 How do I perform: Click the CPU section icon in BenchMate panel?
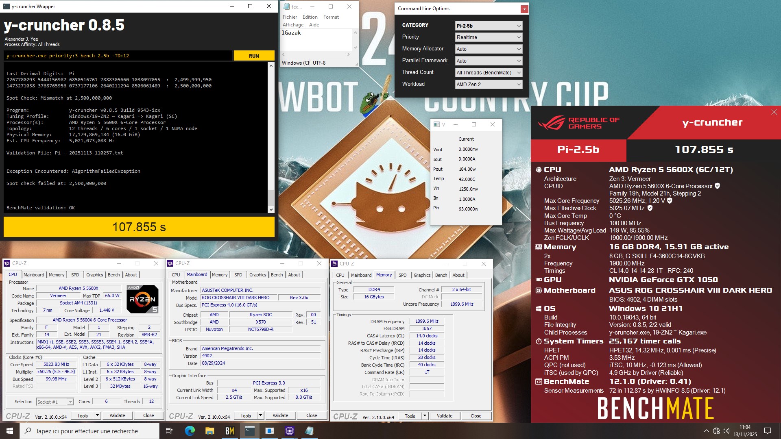point(539,170)
